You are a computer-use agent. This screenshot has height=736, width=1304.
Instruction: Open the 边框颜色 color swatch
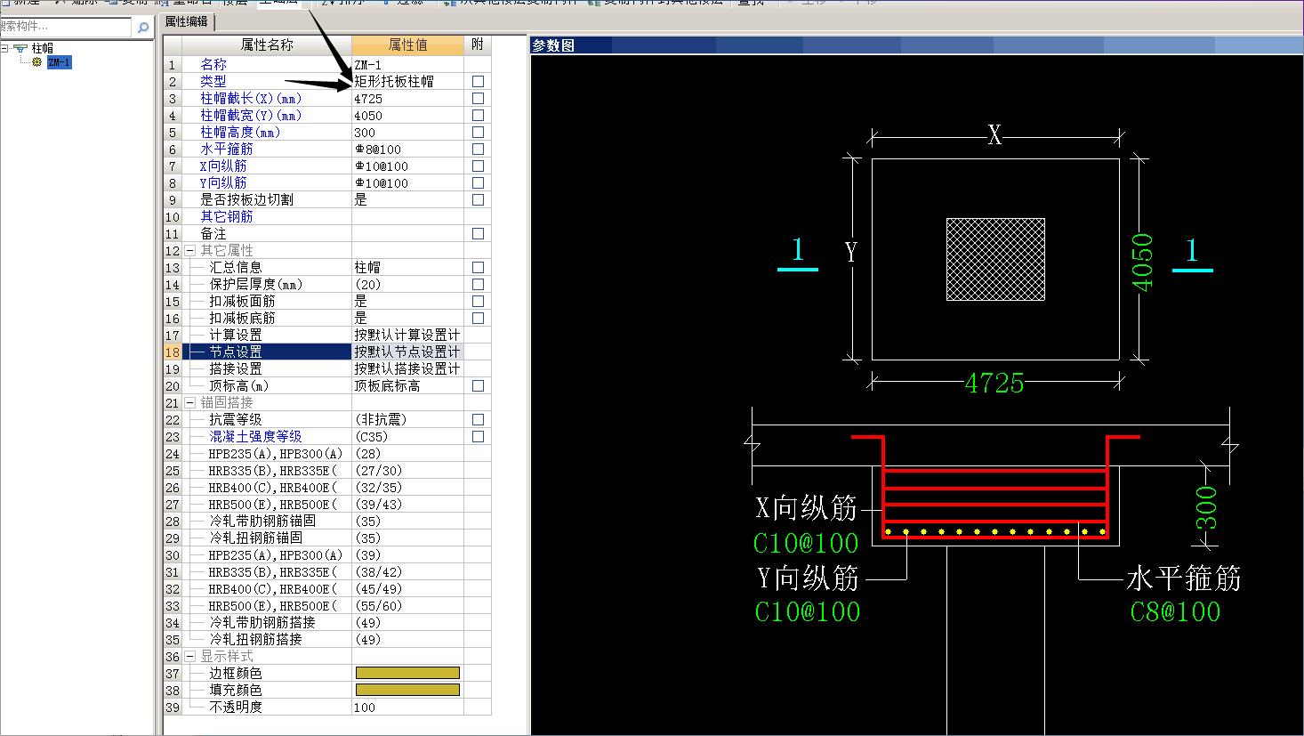(x=407, y=673)
